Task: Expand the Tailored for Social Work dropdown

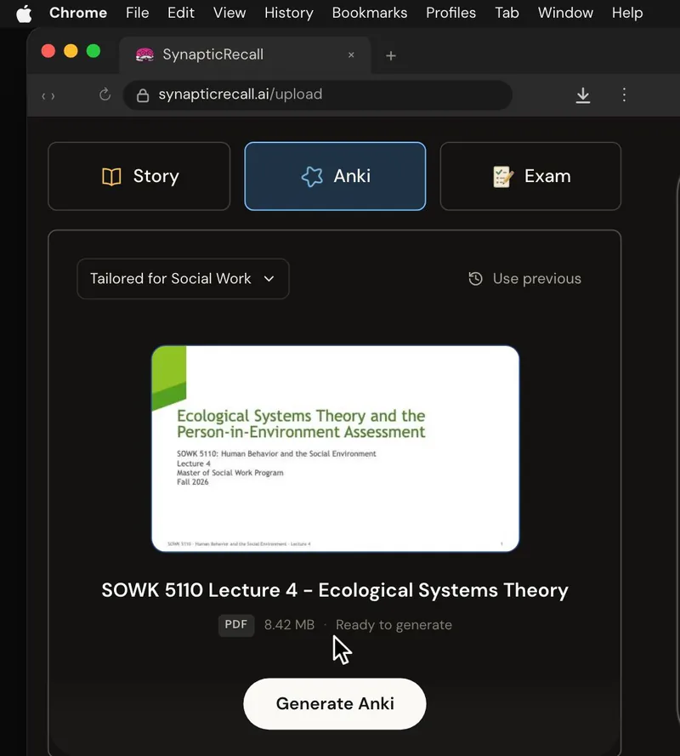Action: 183,279
